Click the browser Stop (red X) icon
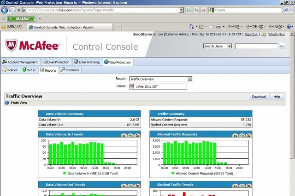This screenshot has width=295, height=196. tap(204, 10)
